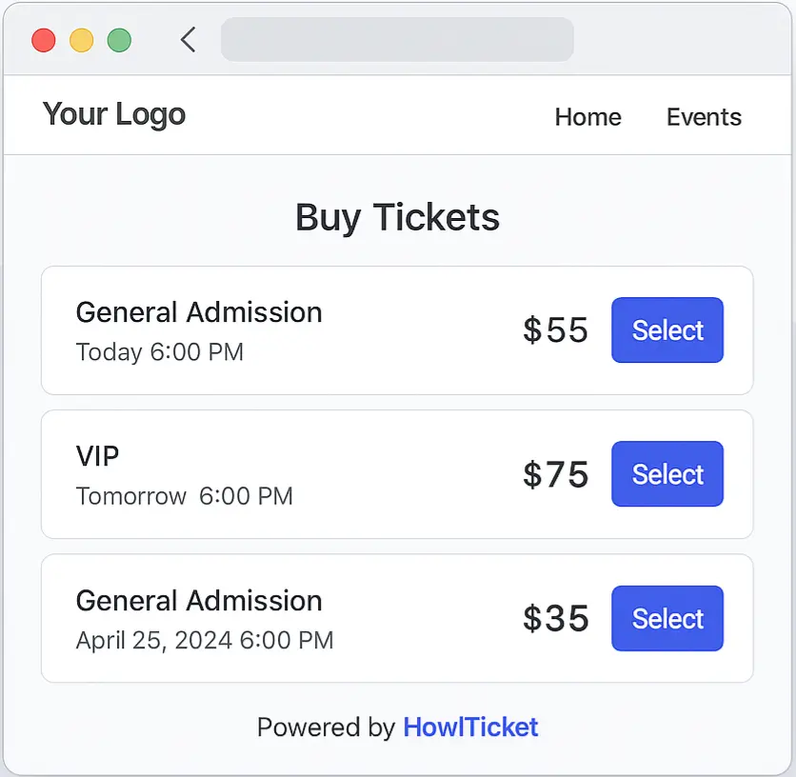Click the Today 6:00 PM showtime
The width and height of the screenshot is (796, 777).
click(x=159, y=351)
